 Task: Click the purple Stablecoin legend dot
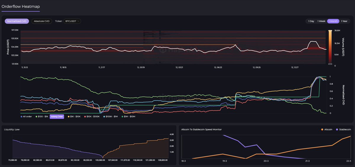click(336, 129)
